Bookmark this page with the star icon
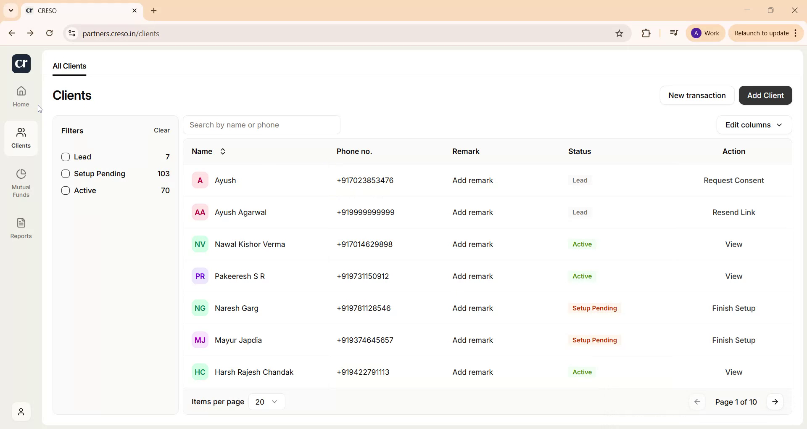This screenshot has width=807, height=429. click(619, 33)
